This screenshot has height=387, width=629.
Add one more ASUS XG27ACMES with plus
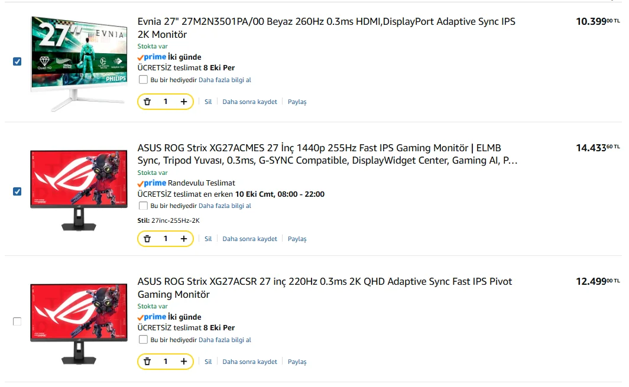[x=184, y=239]
